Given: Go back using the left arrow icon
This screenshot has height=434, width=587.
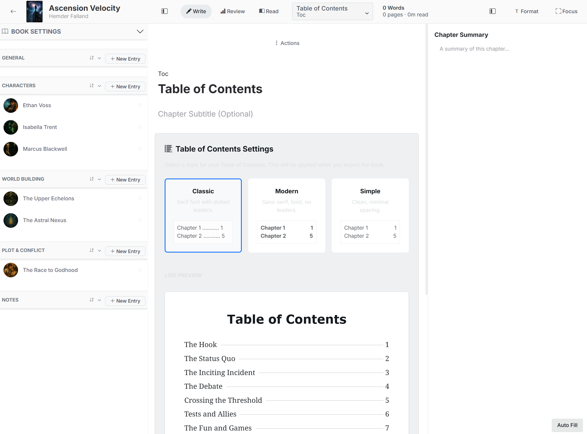Looking at the screenshot, I should tap(13, 11).
